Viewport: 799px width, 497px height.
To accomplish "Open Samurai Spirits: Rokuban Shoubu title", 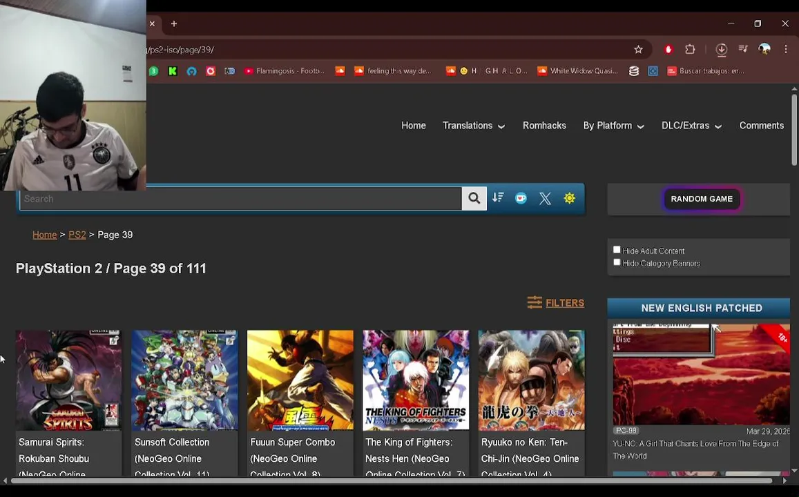I will click(53, 457).
